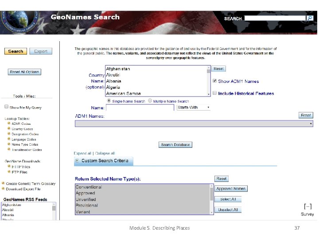The height and width of the screenshot is (239, 319).
Task: Select Akrotiri in the RSS Feeds list
Action: point(27,210)
